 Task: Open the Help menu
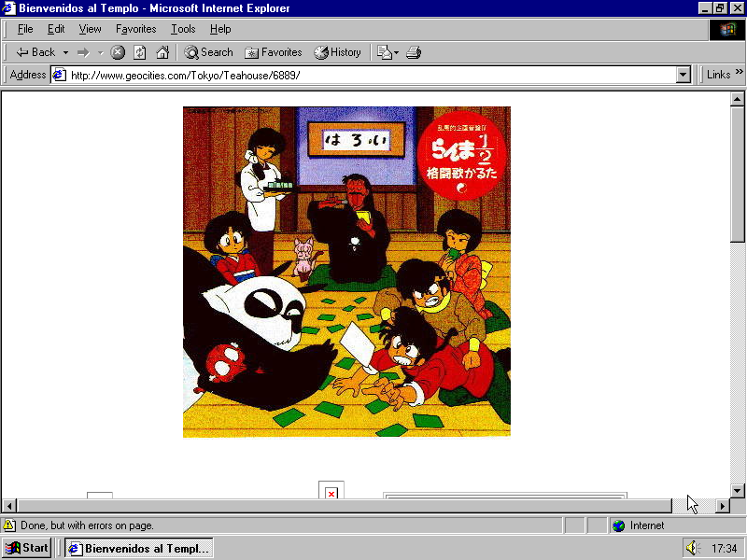(220, 29)
